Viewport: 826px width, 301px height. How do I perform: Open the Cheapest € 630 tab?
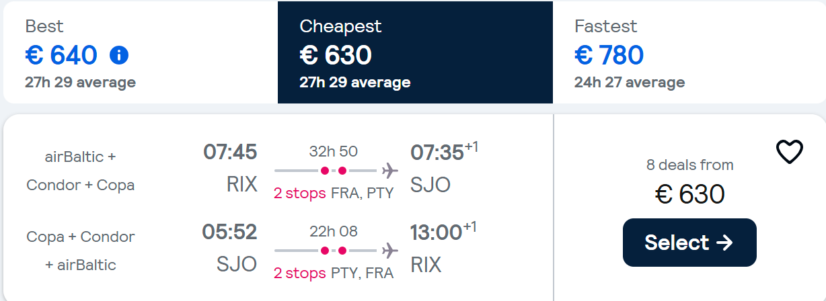415,52
